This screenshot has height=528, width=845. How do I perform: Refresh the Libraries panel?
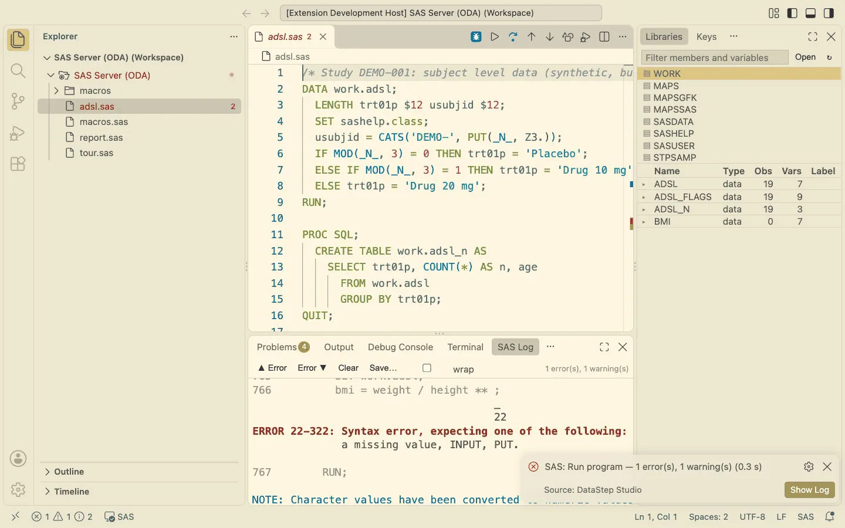tap(829, 57)
